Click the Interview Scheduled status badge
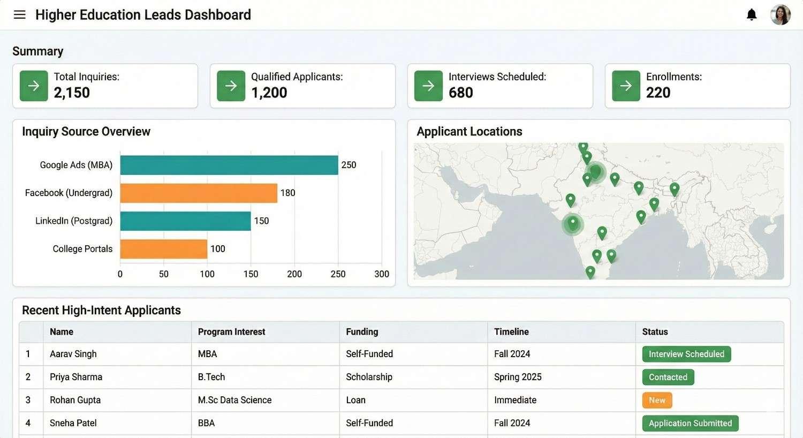 [686, 354]
